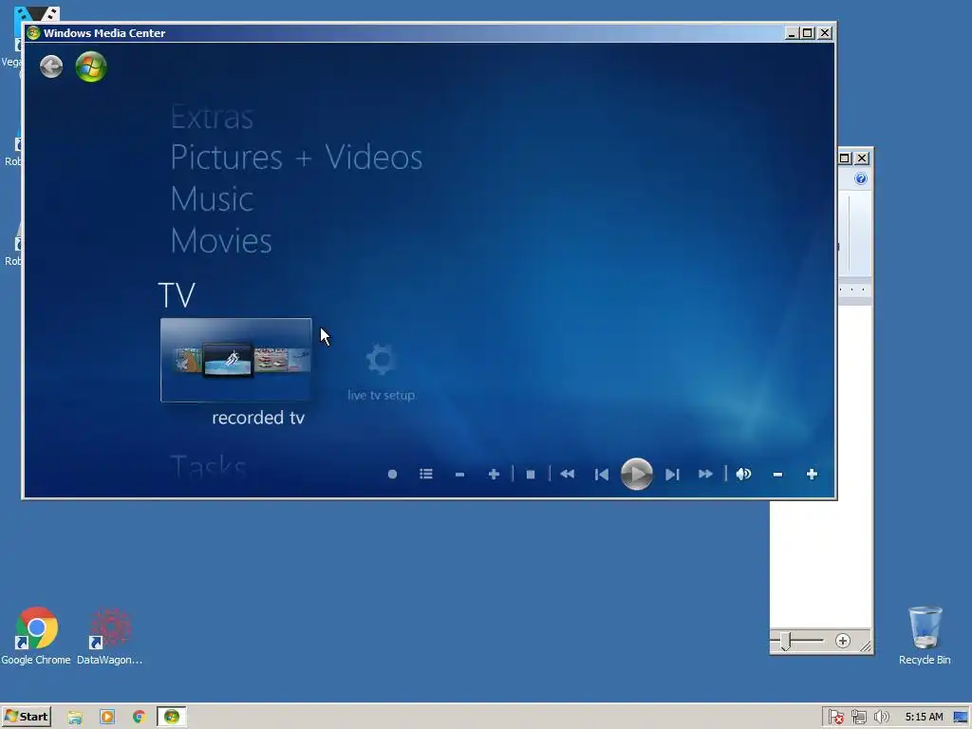Maximize the background window behind Media Center
The height and width of the screenshot is (729, 972).
coord(844,159)
